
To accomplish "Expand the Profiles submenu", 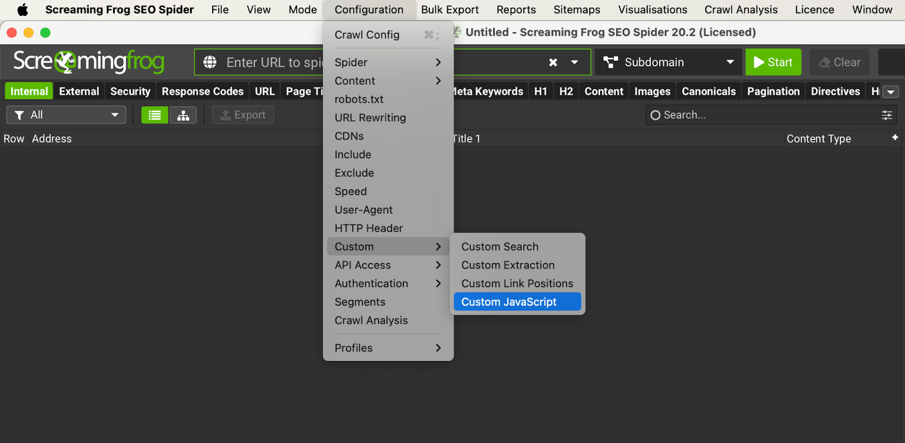I will pyautogui.click(x=388, y=348).
